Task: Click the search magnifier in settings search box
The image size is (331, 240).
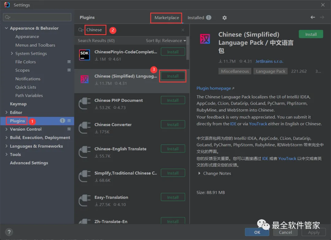Action: tap(8, 17)
